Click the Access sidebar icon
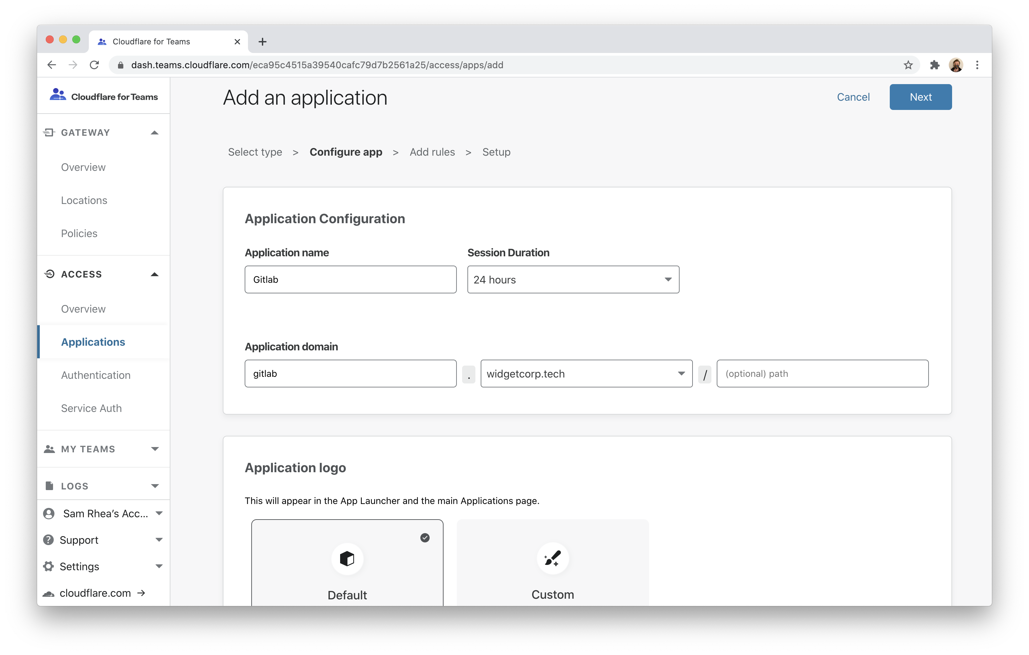Viewport: 1029px width, 655px height. click(x=49, y=274)
